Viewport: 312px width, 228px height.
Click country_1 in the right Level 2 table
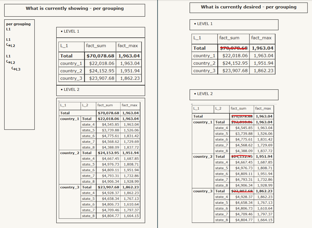coord(203,122)
